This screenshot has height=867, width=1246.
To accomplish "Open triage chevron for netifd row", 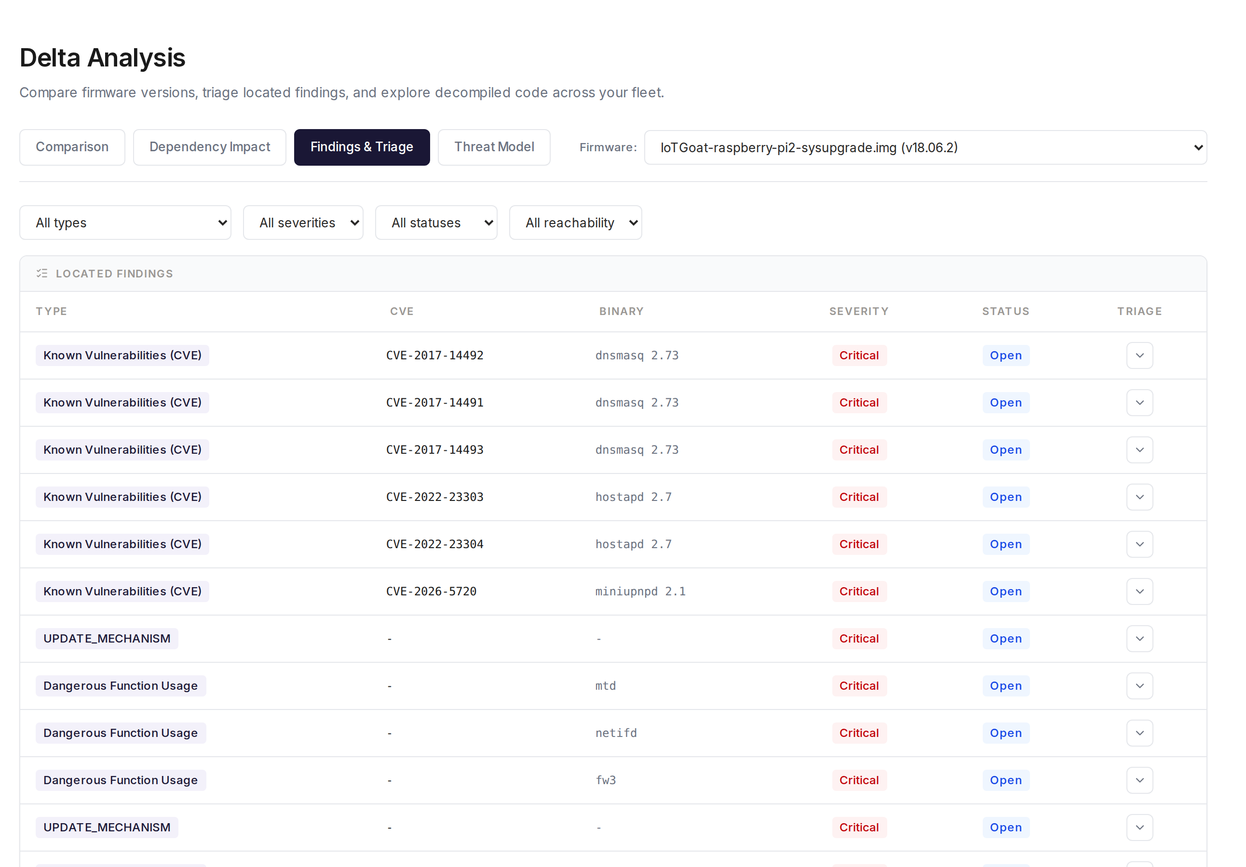I will (x=1139, y=733).
